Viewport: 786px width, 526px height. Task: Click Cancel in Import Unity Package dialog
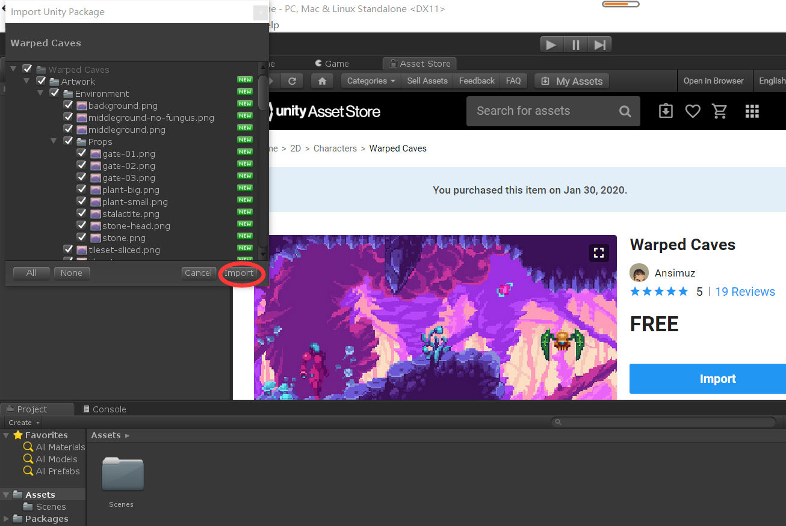pyautogui.click(x=198, y=273)
